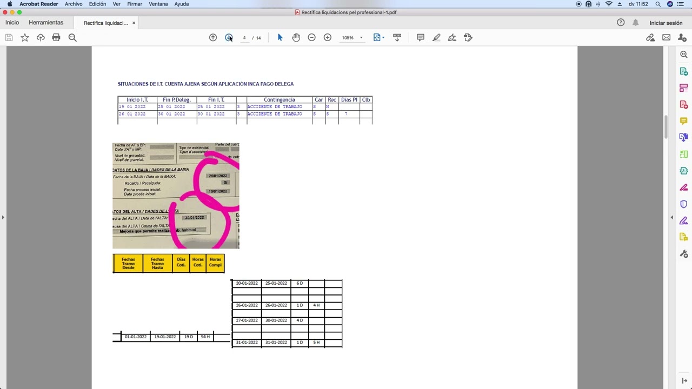This screenshot has height=389, width=692.
Task: Collapse the right tools pane arrow
Action: coord(672,217)
